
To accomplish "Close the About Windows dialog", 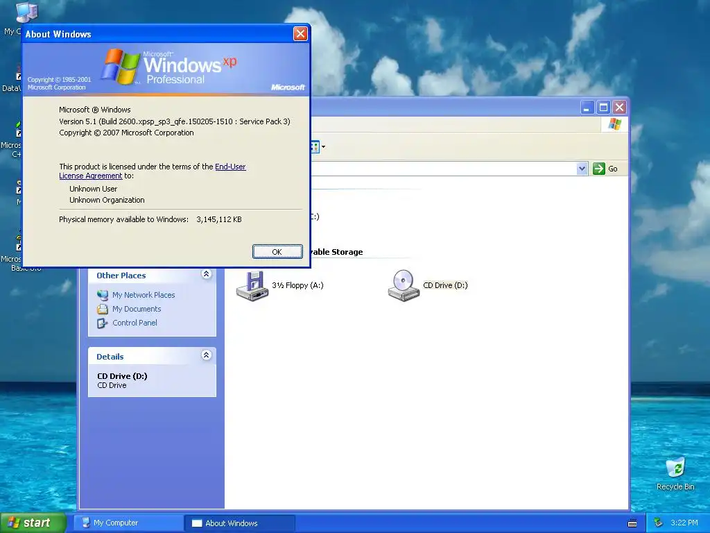I will pos(300,34).
